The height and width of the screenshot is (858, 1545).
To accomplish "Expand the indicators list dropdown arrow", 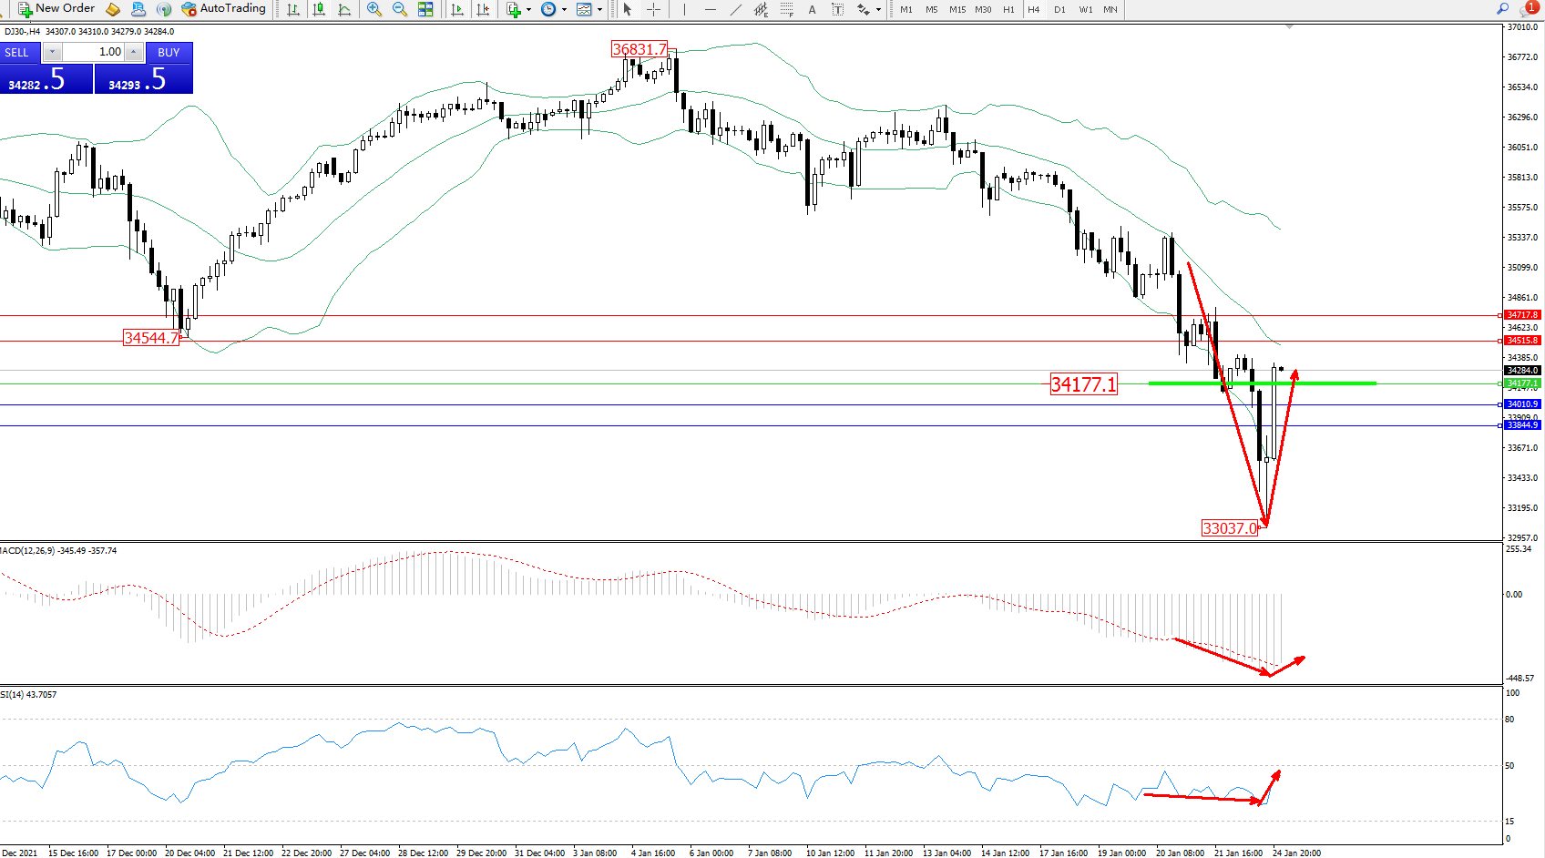I will pyautogui.click(x=528, y=10).
